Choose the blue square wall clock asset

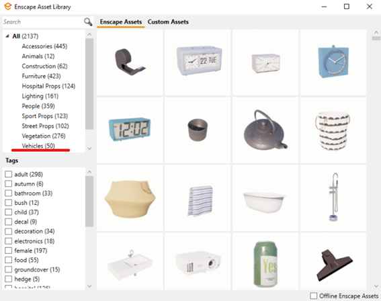[333, 62]
